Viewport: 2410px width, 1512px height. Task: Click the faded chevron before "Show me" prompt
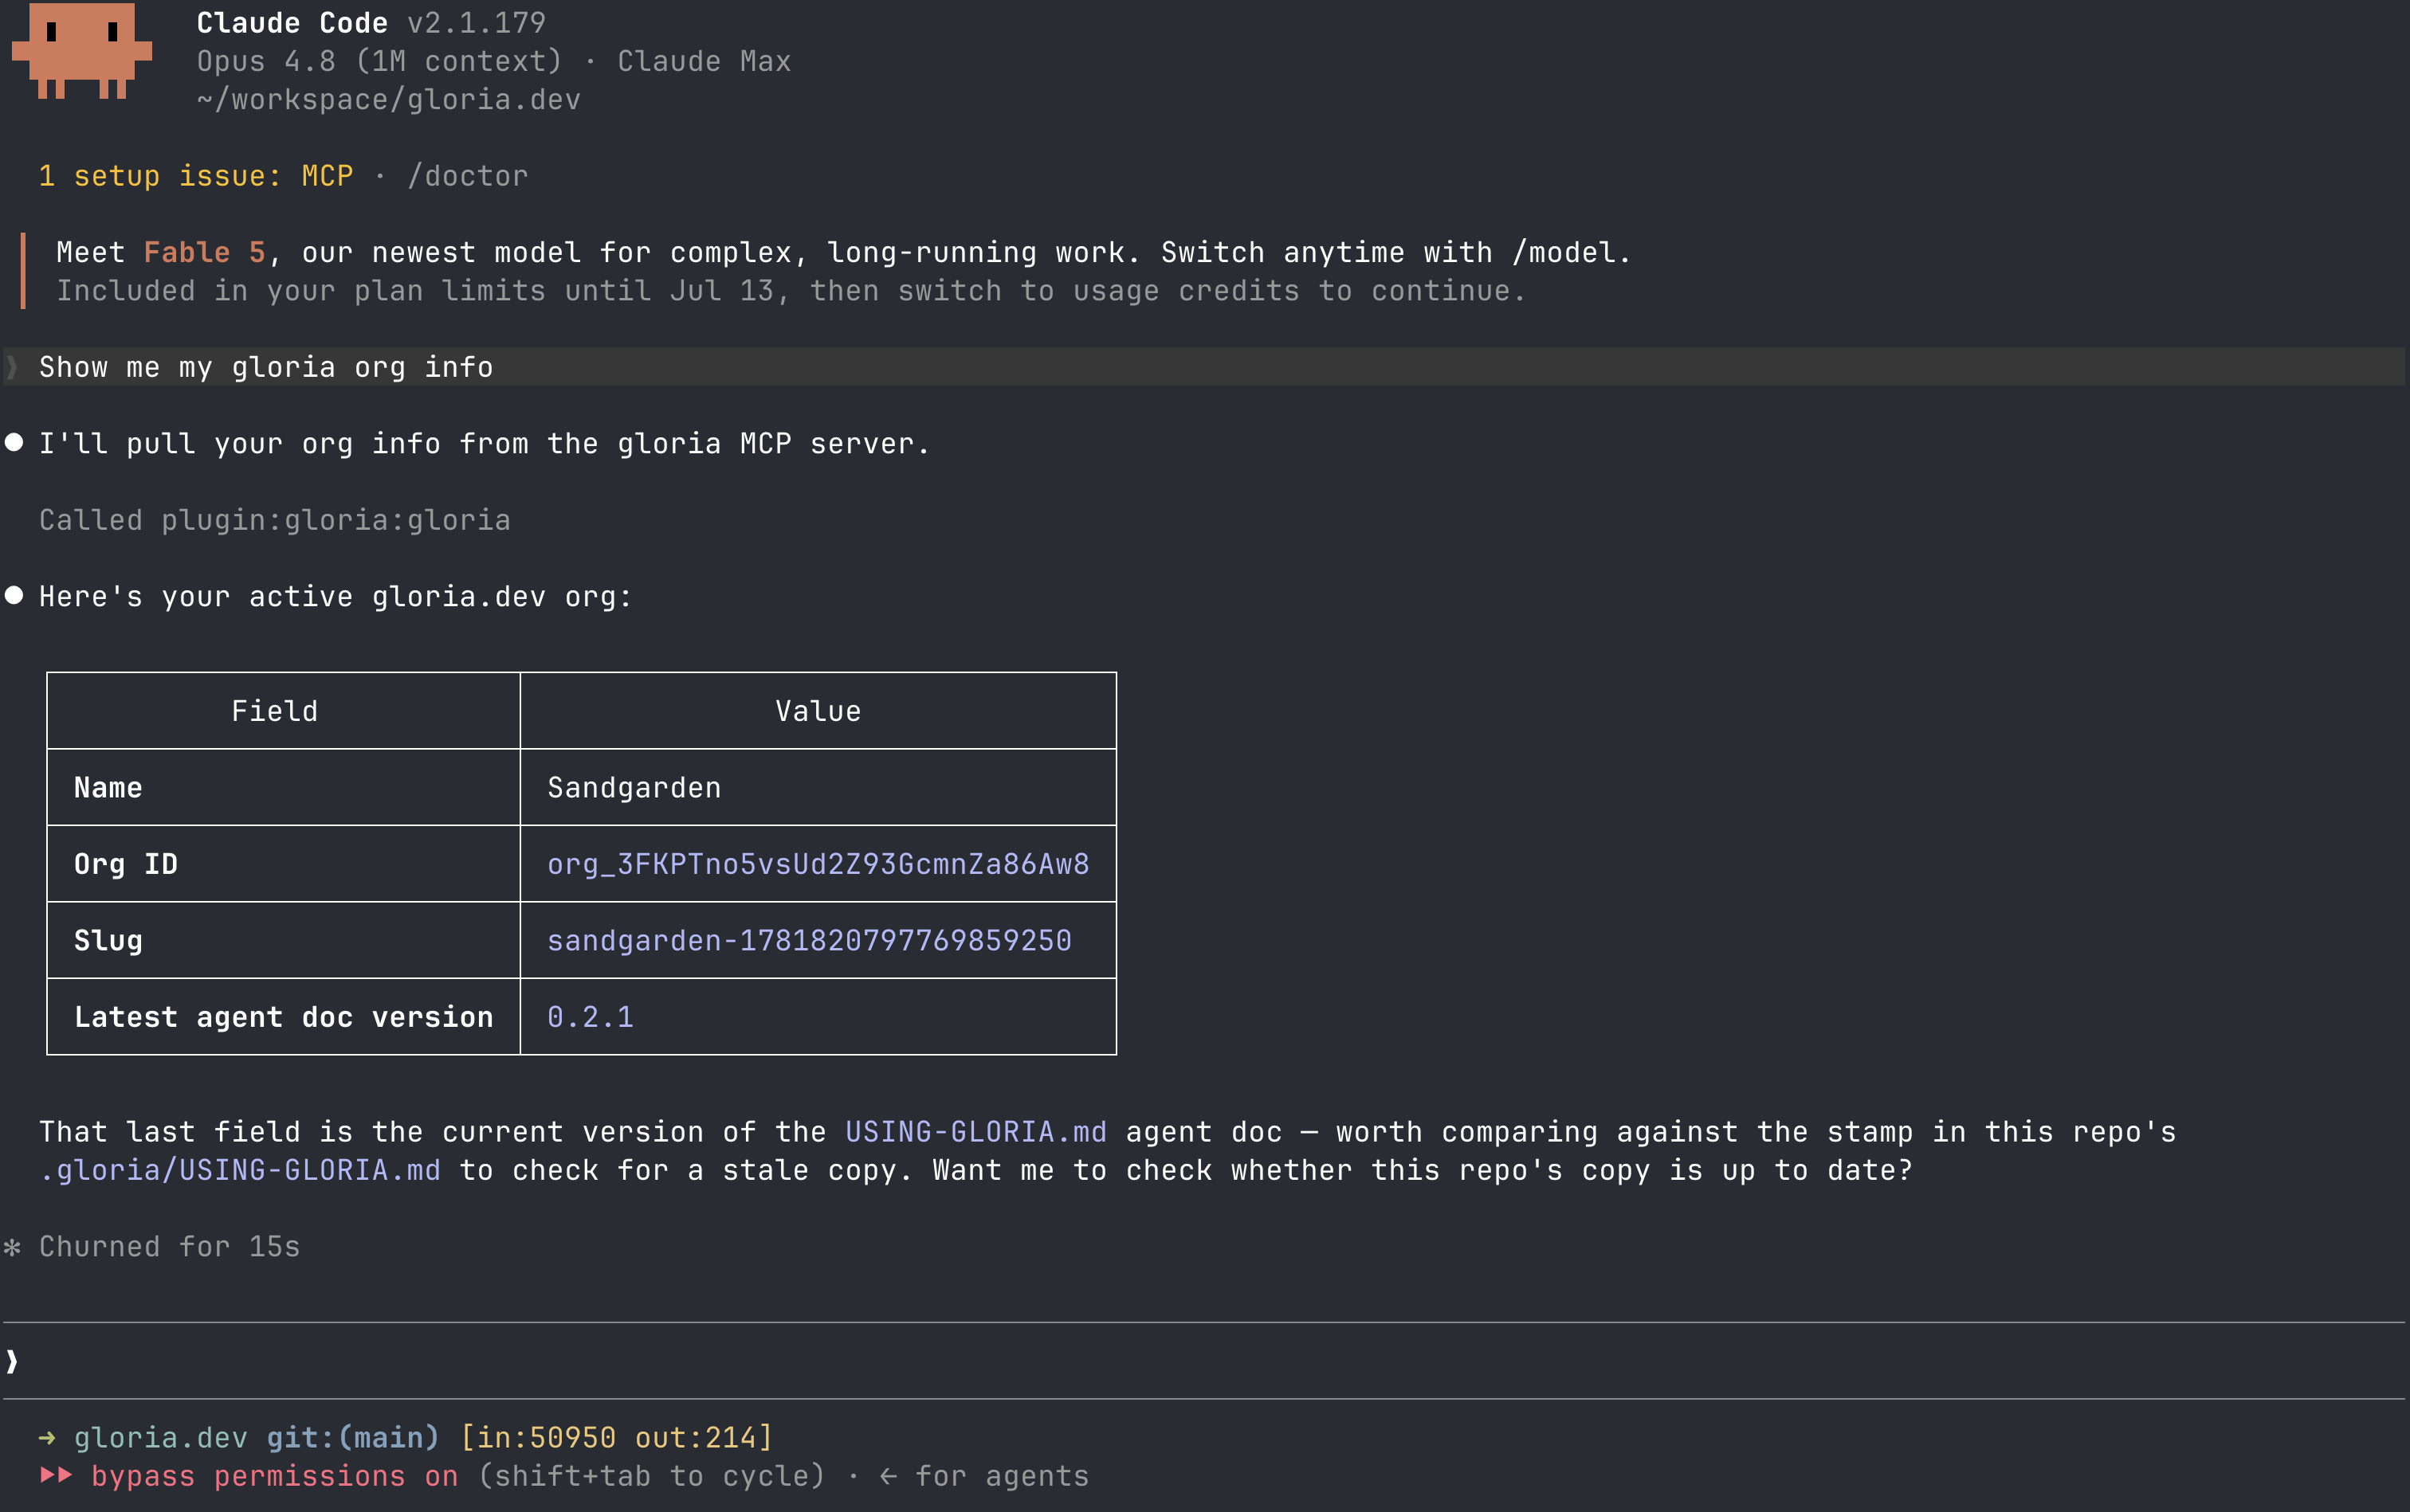(x=12, y=367)
